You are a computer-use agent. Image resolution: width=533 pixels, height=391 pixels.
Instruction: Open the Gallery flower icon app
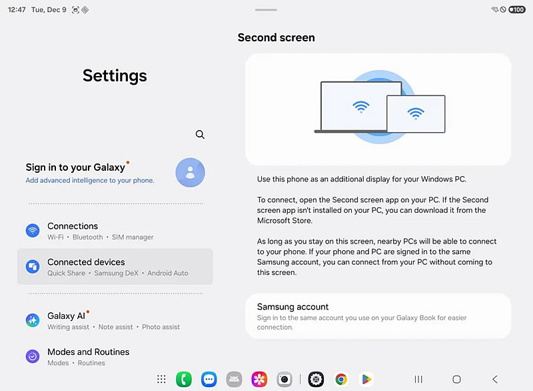[259, 379]
